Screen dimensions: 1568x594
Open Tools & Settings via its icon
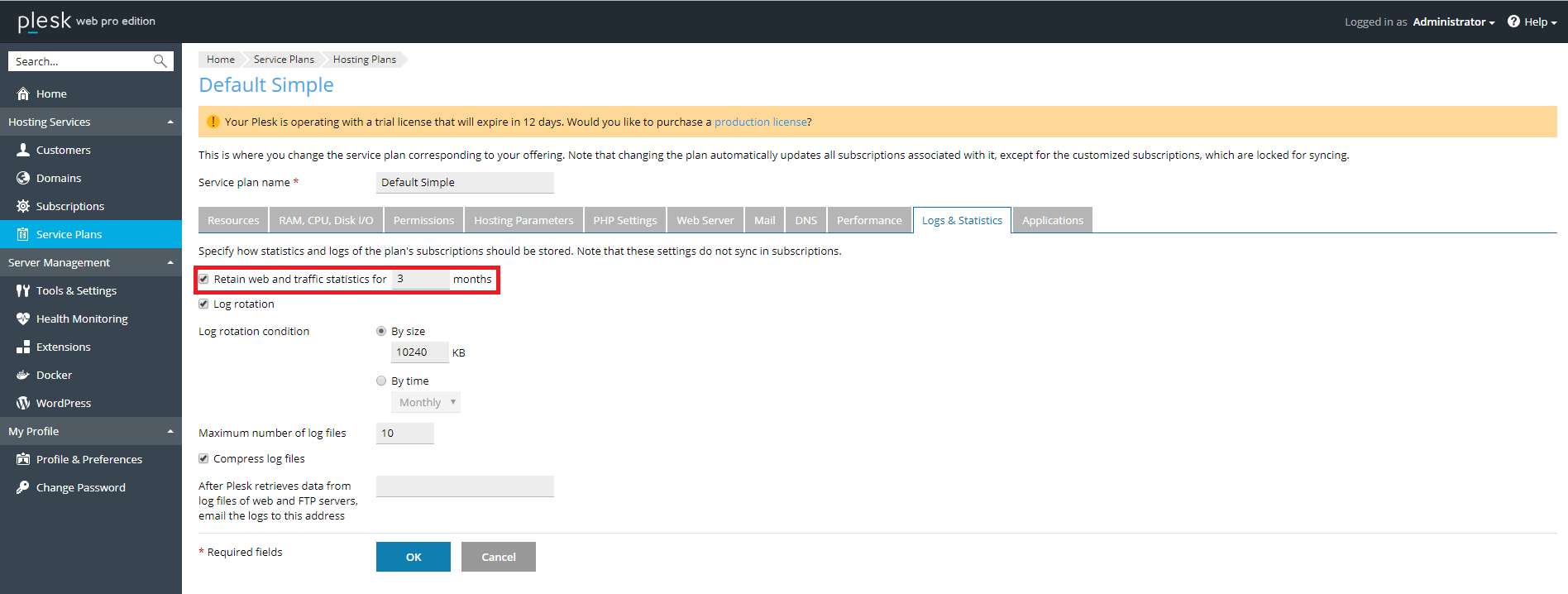[x=23, y=290]
